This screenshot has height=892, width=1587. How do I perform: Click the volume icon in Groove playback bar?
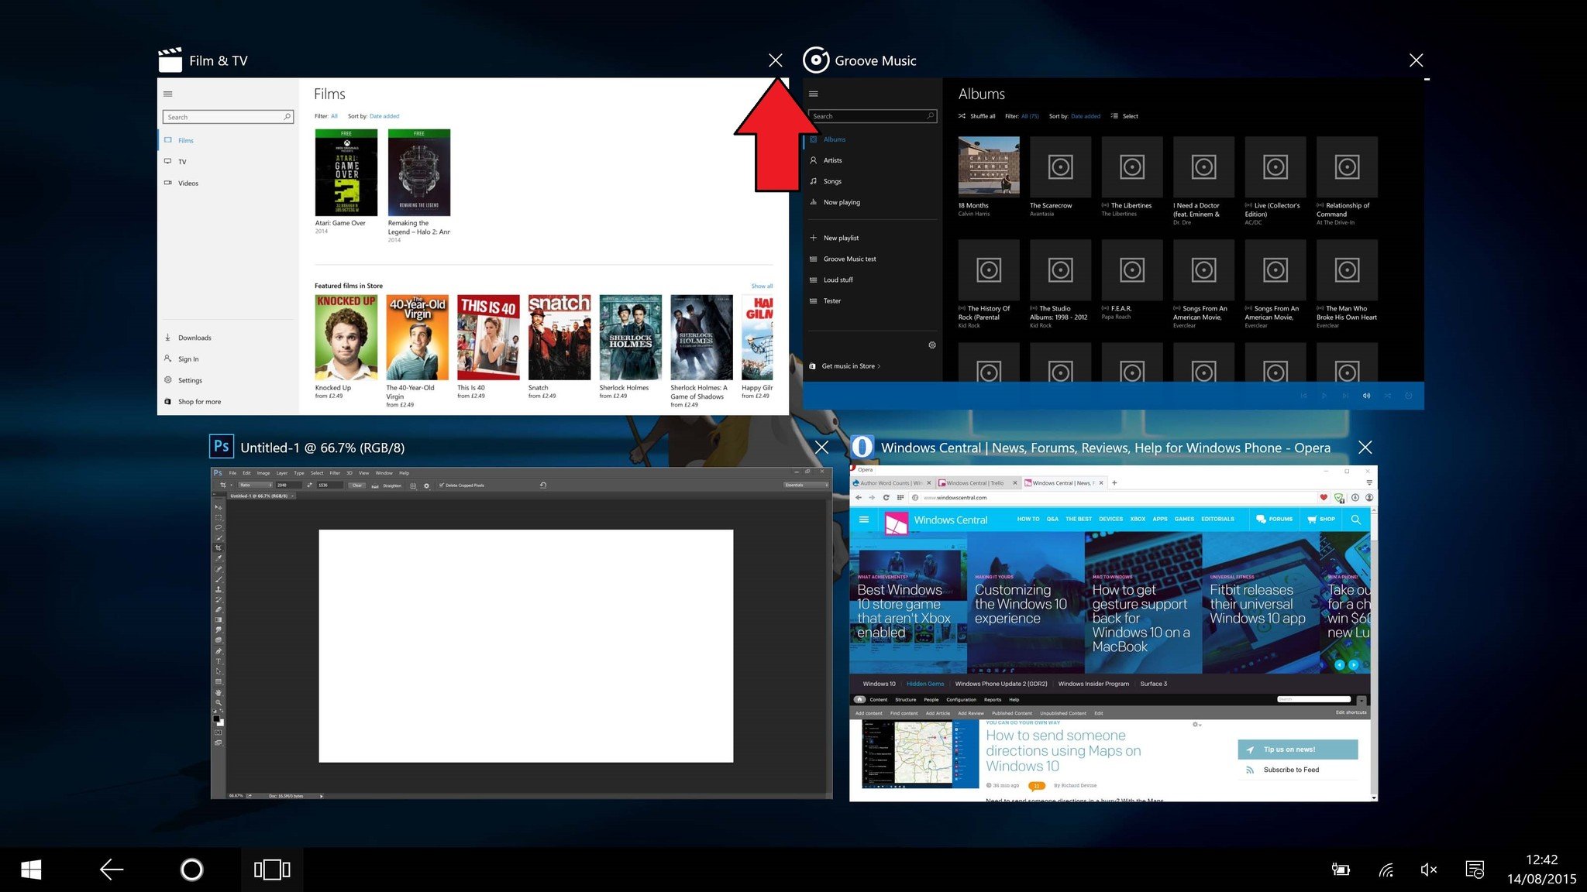pos(1366,396)
